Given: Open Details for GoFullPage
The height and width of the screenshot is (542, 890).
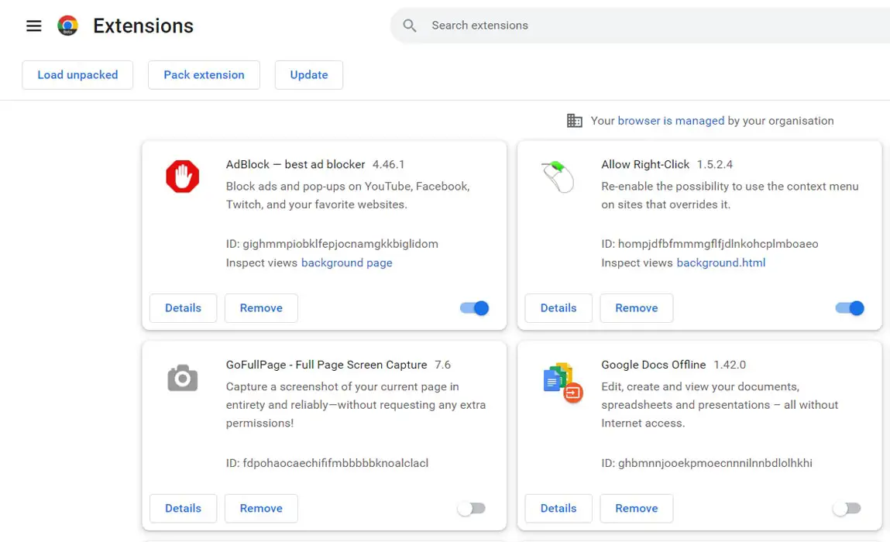Looking at the screenshot, I should (x=184, y=509).
